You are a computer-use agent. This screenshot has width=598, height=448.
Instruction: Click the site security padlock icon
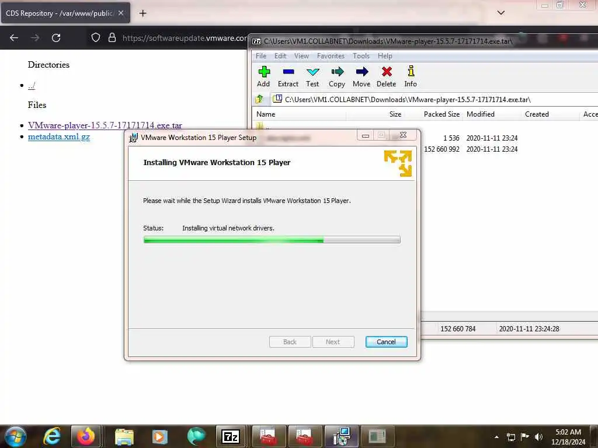(112, 38)
